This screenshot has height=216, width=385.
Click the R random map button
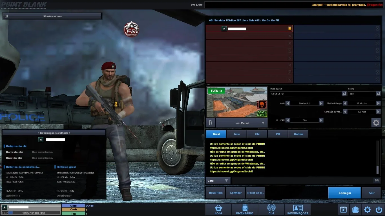[211, 123]
